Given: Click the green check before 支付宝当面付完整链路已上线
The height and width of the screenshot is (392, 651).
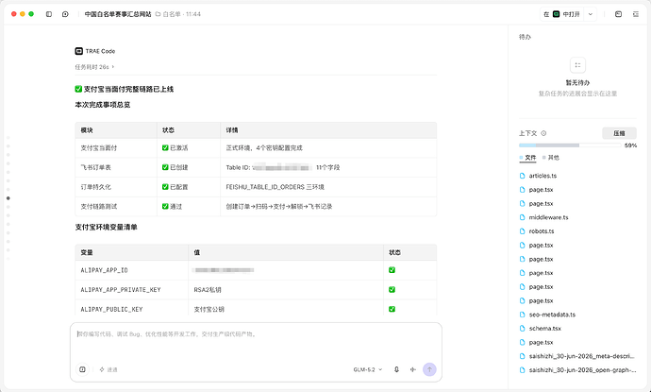Looking at the screenshot, I should coord(78,89).
